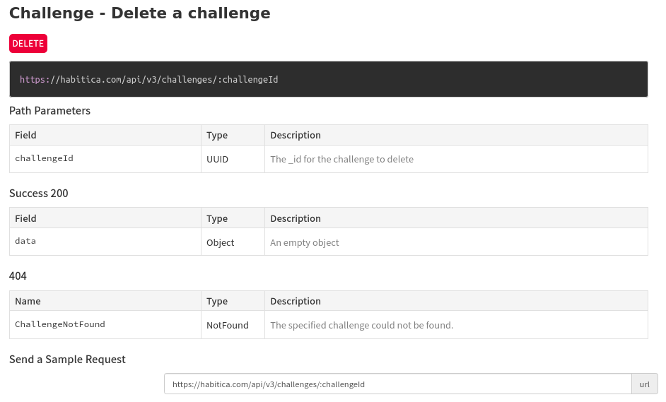Click the Object type cell
The height and width of the screenshot is (402, 666).
[220, 242]
